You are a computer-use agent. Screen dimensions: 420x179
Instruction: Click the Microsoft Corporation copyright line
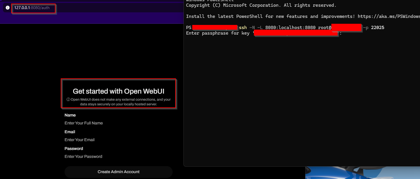[x=261, y=5]
